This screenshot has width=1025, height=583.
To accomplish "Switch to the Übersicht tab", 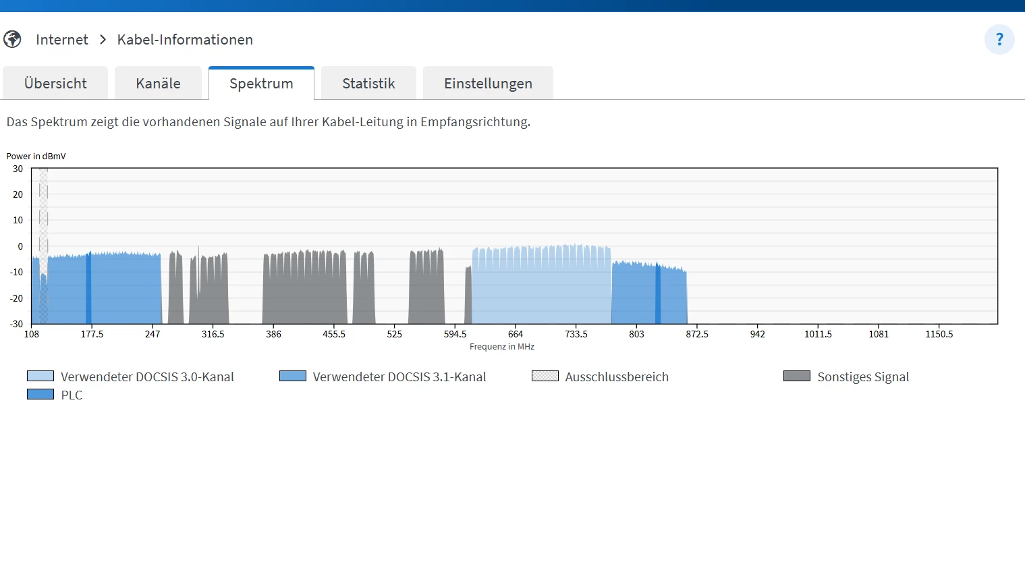I will 55,84.
